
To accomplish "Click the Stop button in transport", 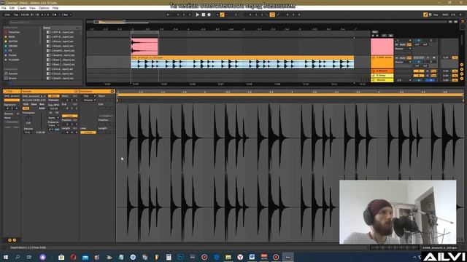I will pos(204,15).
